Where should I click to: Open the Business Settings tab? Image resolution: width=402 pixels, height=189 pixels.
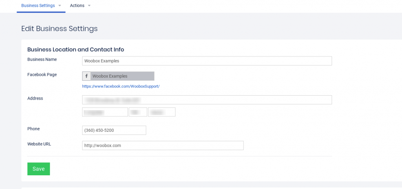[38, 5]
